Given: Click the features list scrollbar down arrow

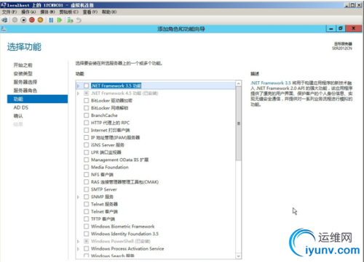Looking at the screenshot, I should [239, 256].
